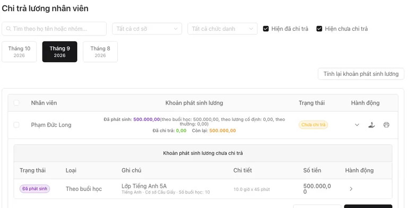Screen dimensions: 414x208
Task: Click Chi tiết column header
Action: pyautogui.click(x=243, y=170)
